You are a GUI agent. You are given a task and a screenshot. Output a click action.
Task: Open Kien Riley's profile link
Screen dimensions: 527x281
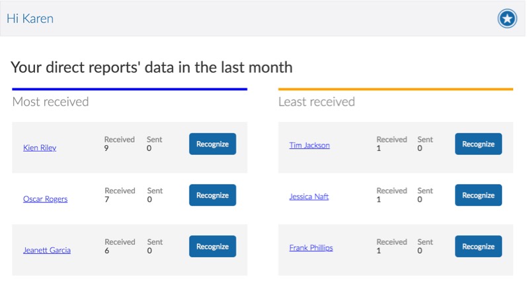click(40, 148)
